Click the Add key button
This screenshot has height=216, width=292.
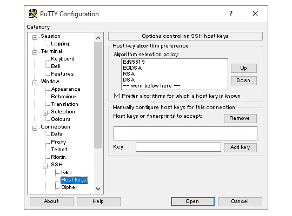240,147
